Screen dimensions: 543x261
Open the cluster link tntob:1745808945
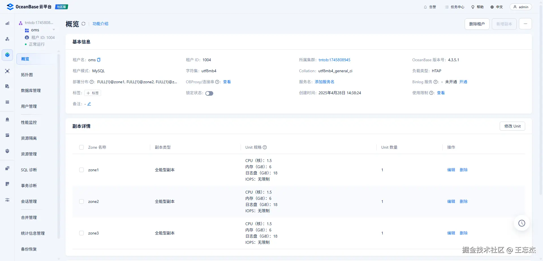[x=335, y=60]
